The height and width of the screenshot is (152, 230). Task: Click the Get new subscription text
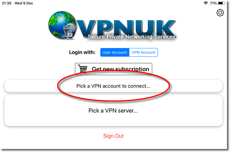point(120,69)
